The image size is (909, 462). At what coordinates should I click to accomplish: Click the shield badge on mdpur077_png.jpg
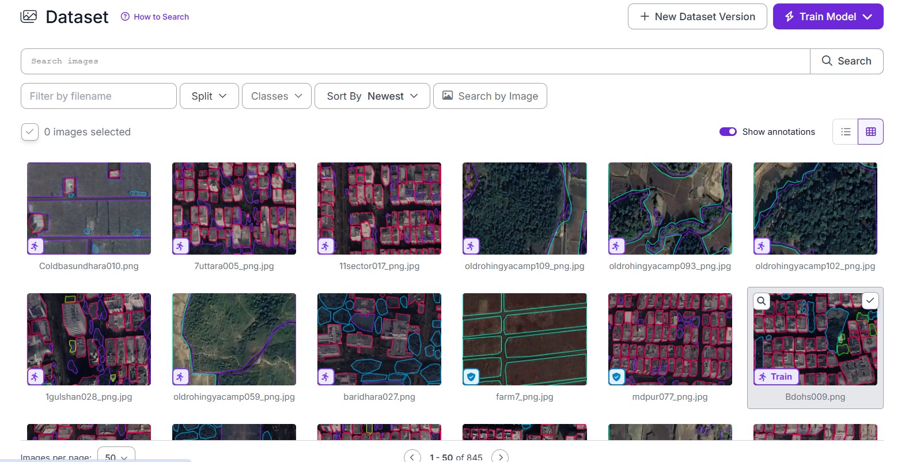coord(616,377)
